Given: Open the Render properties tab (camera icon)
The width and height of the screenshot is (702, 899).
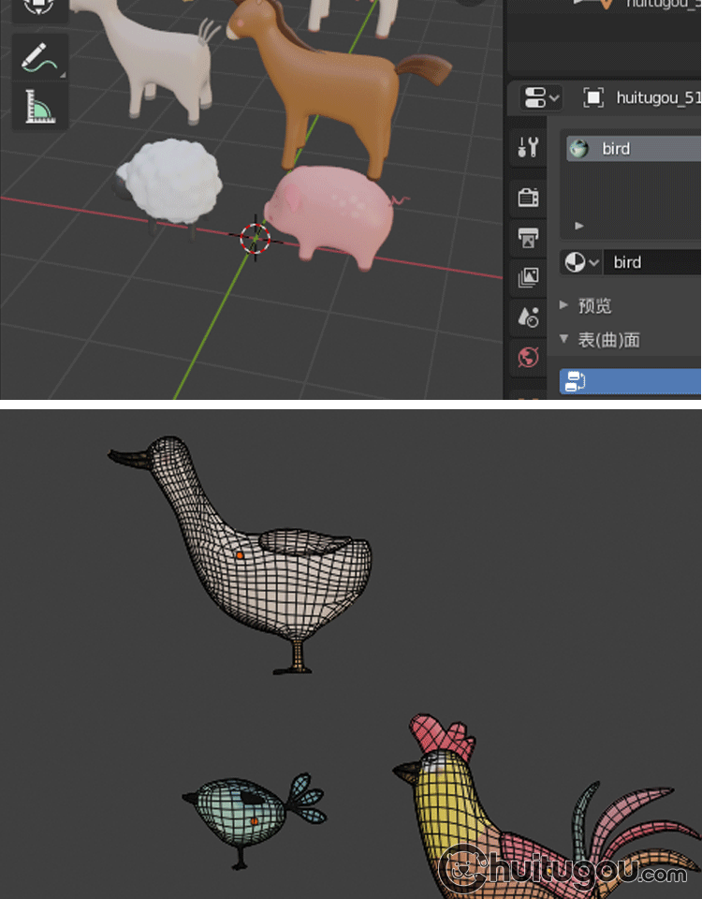Looking at the screenshot, I should point(528,198).
